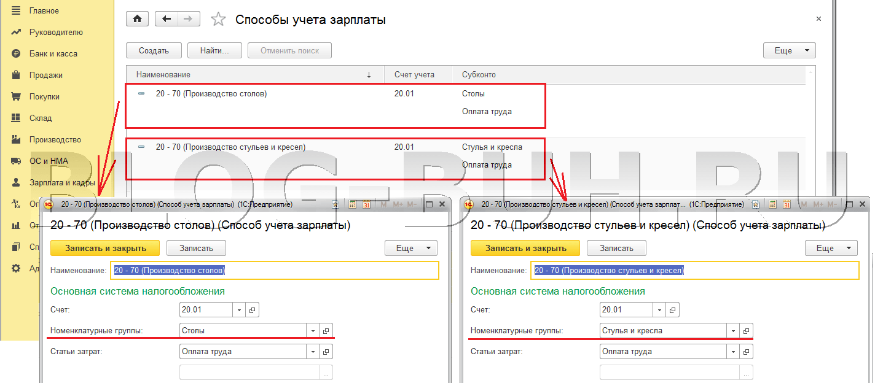Click Записать in Производство стульев и кресел form

(x=616, y=248)
